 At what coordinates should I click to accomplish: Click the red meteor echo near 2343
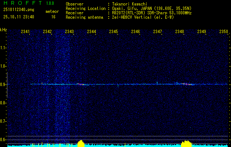pyautogui.click(x=81, y=84)
